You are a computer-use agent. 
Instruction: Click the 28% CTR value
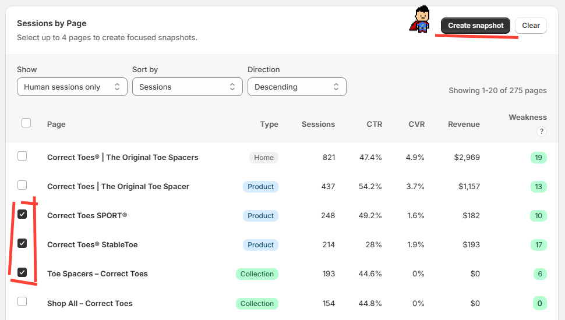coord(374,245)
